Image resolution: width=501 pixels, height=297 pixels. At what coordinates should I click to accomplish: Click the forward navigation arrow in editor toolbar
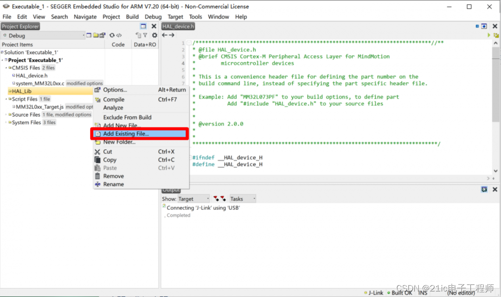point(171,35)
